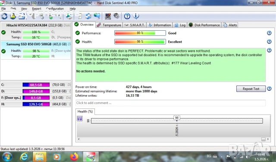Open Internet Explorer from taskbar
The image size is (276, 162).
pyautogui.click(x=24, y=157)
